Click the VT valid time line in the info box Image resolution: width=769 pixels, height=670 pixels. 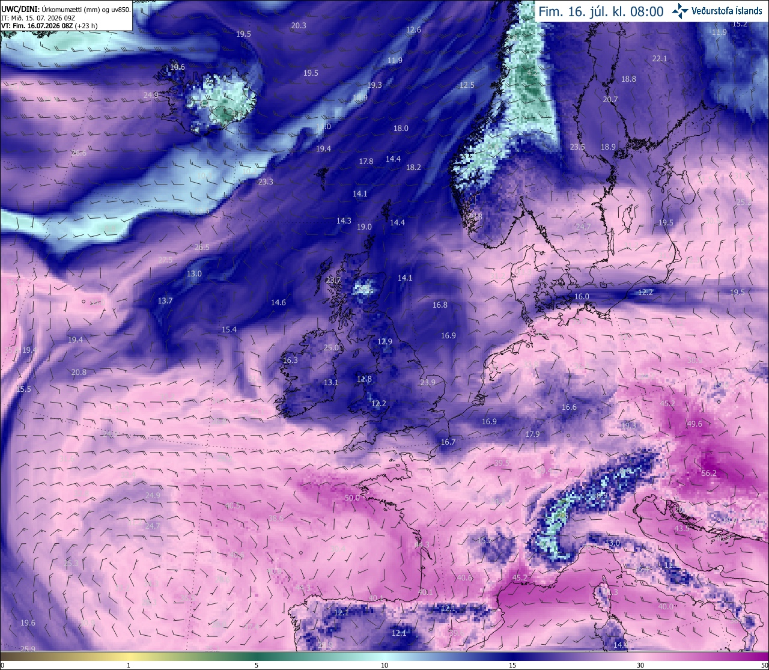(x=49, y=26)
